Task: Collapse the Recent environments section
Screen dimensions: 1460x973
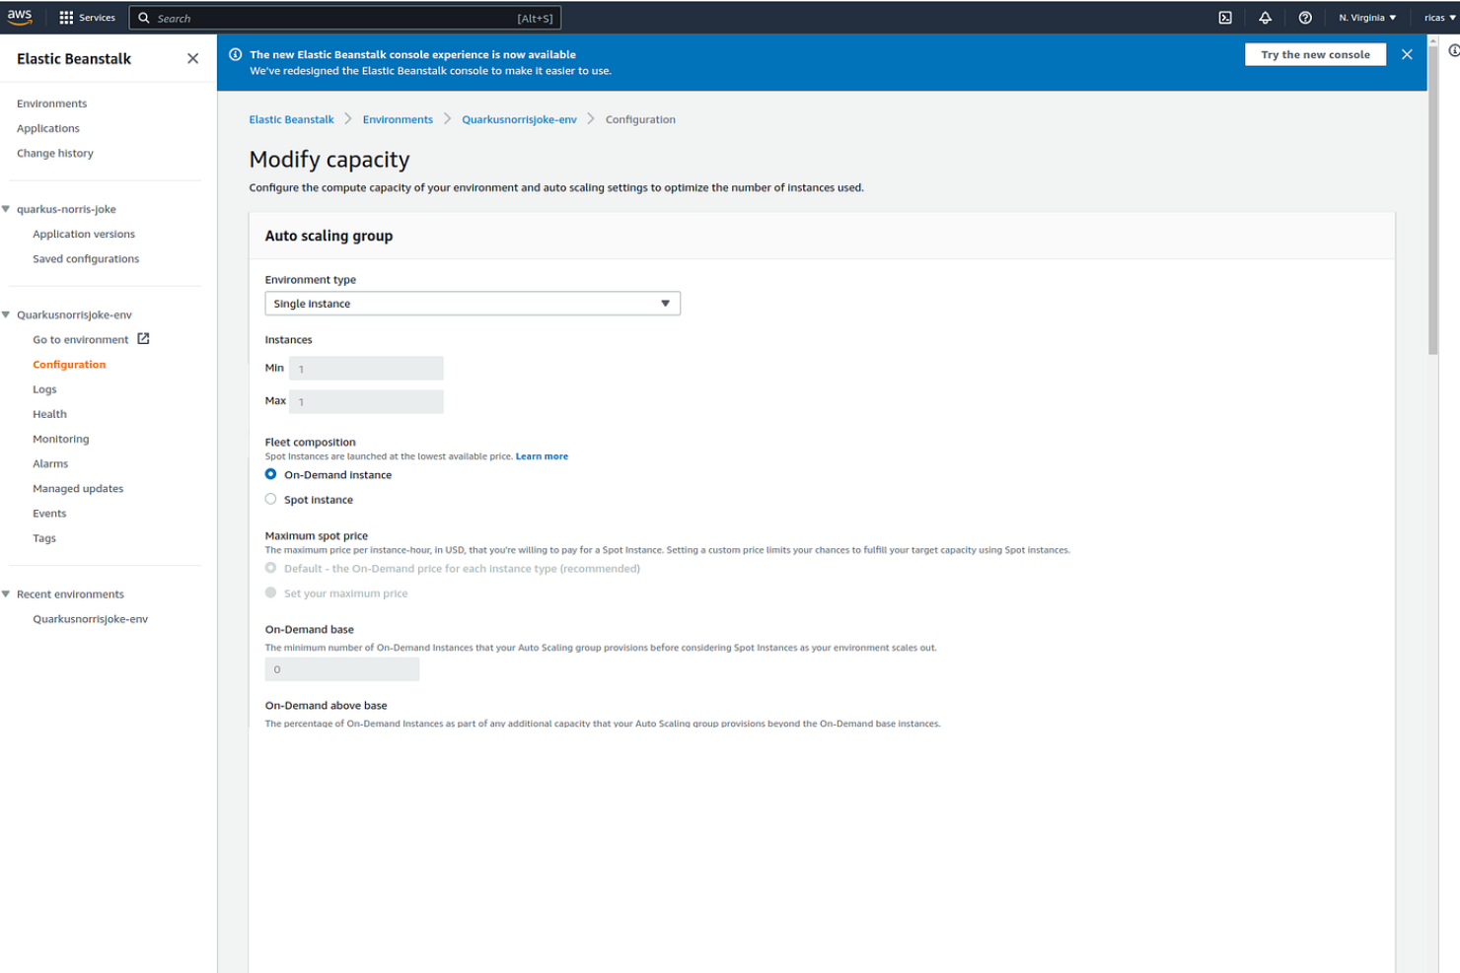Action: 8,593
